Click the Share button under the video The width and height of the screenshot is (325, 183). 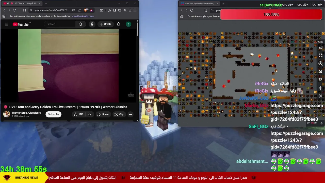103,114
